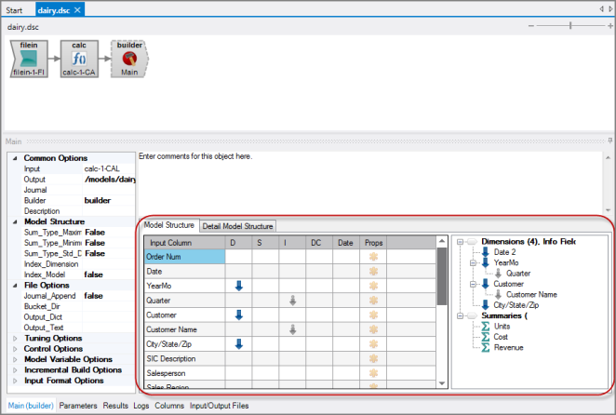Expand the Tuning Options section

(14, 339)
